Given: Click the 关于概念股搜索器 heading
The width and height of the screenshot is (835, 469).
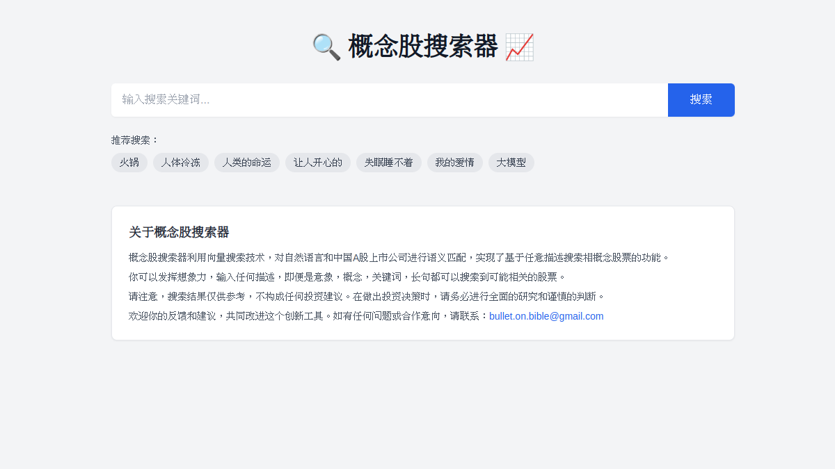Looking at the screenshot, I should [179, 232].
